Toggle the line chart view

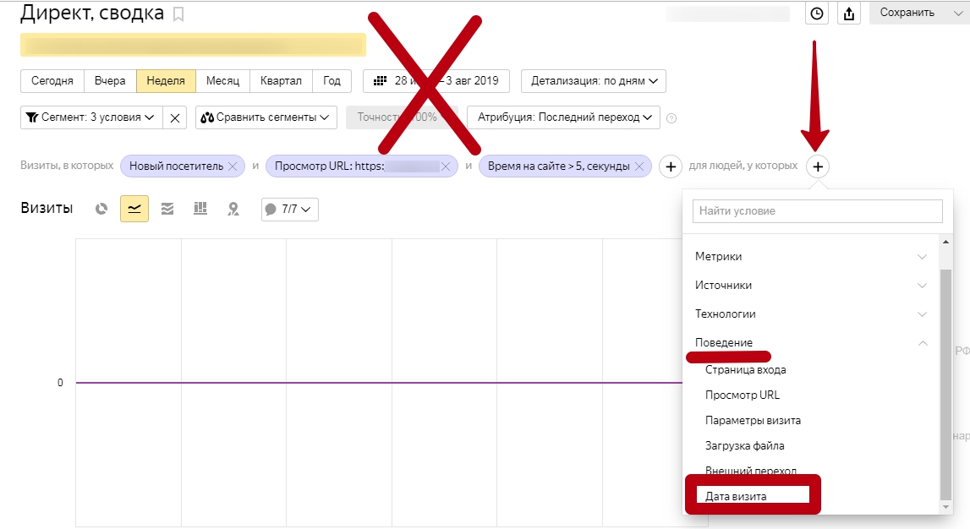click(x=134, y=209)
